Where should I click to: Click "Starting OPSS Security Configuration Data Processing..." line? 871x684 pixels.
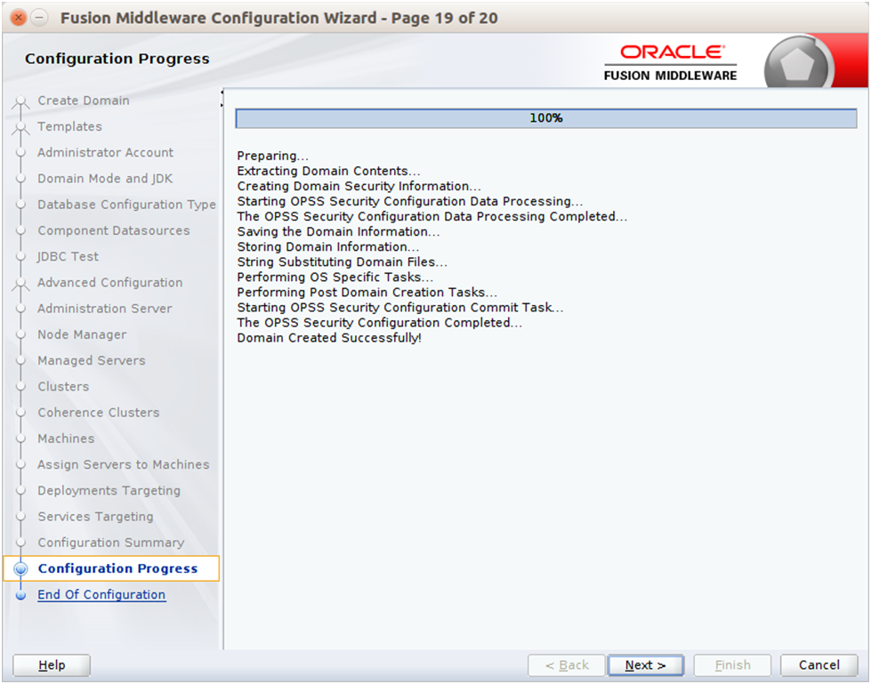[x=410, y=201]
